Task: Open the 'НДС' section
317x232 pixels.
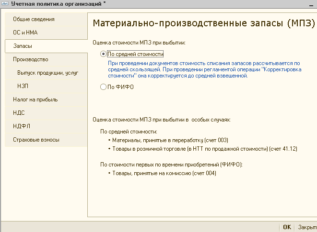Action: (47, 113)
